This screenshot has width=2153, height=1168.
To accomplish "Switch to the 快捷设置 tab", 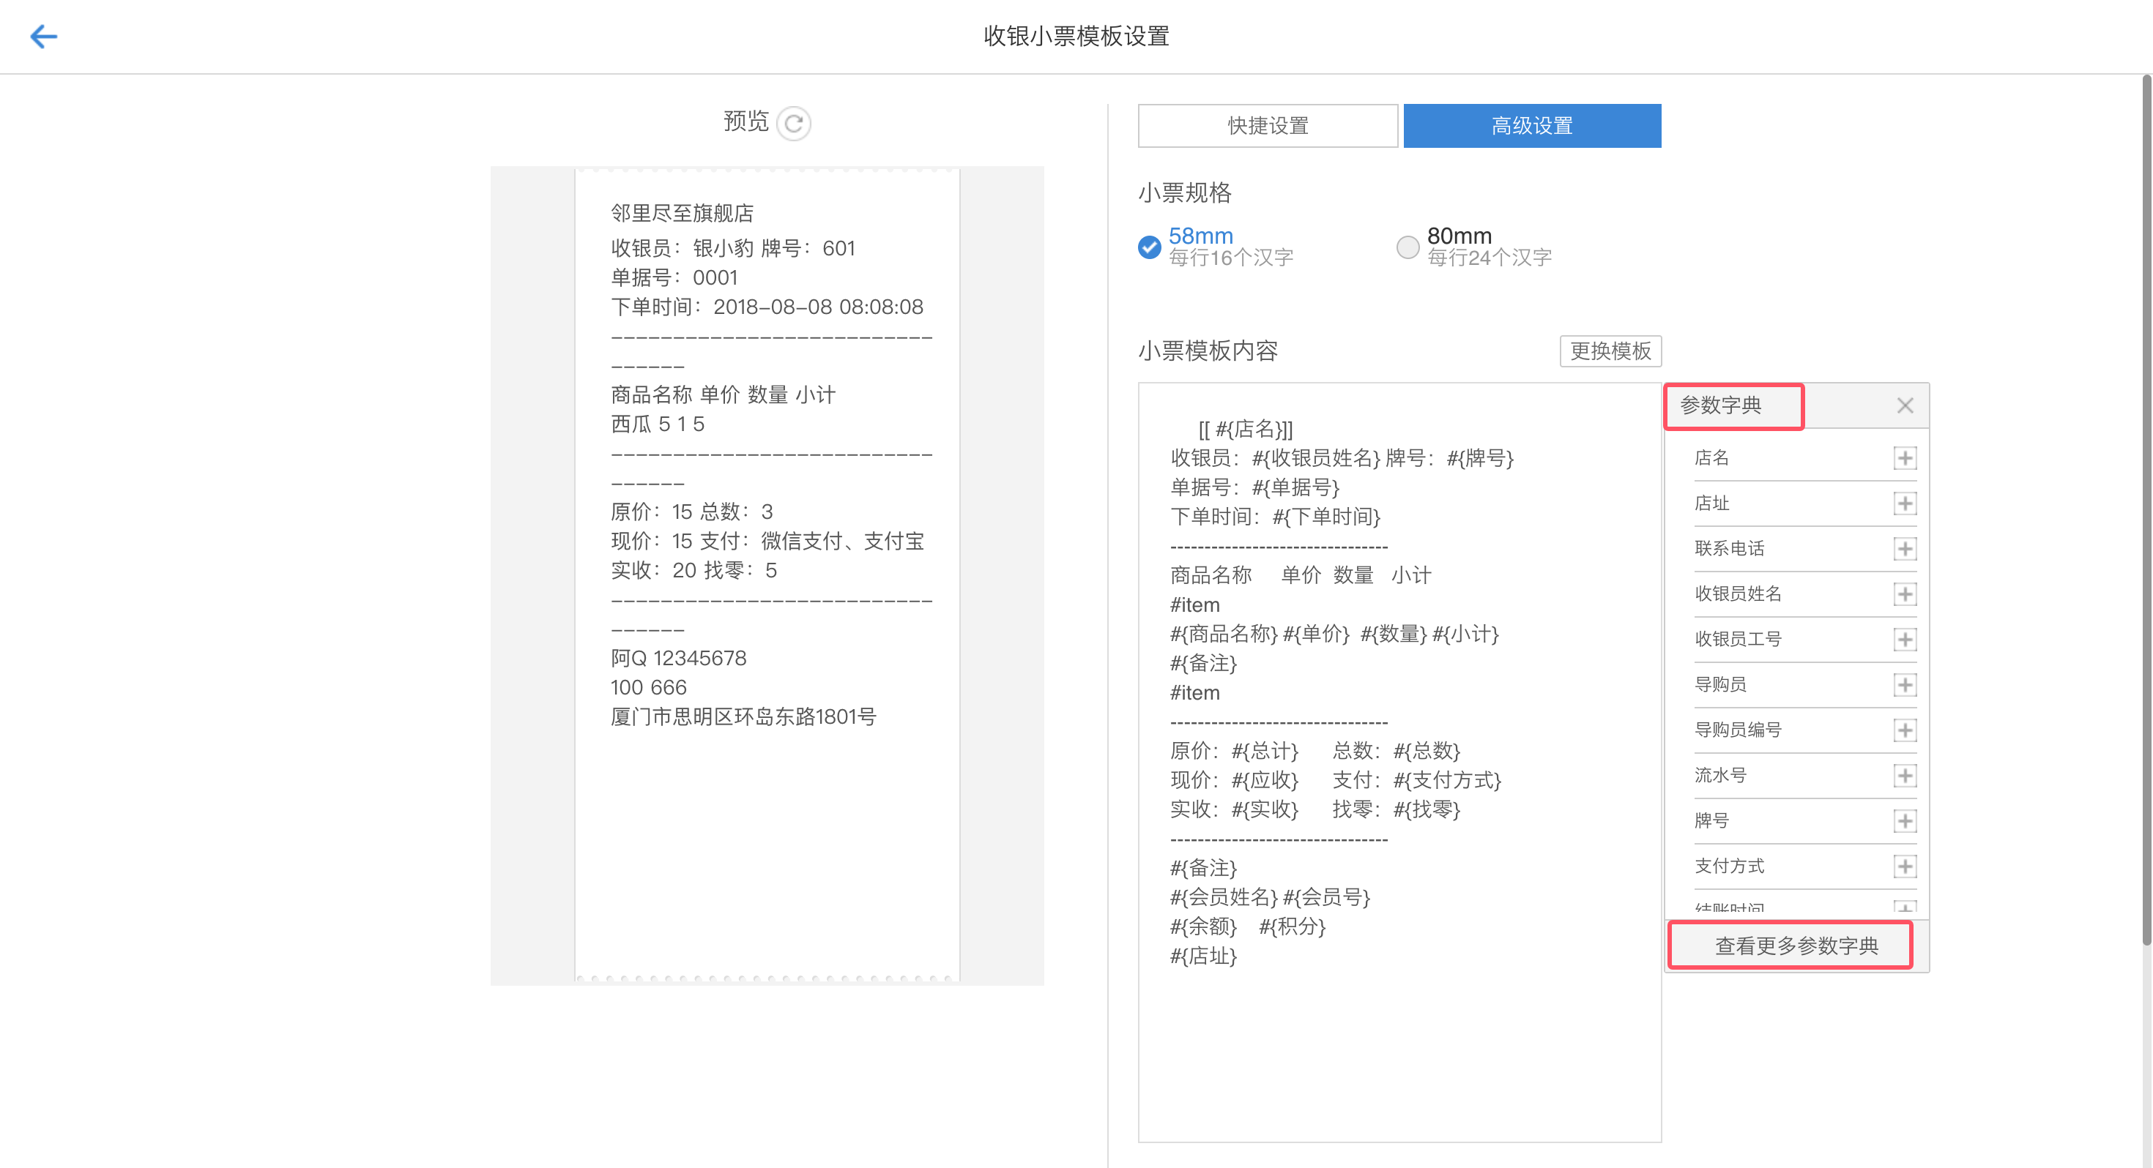I will [1267, 125].
